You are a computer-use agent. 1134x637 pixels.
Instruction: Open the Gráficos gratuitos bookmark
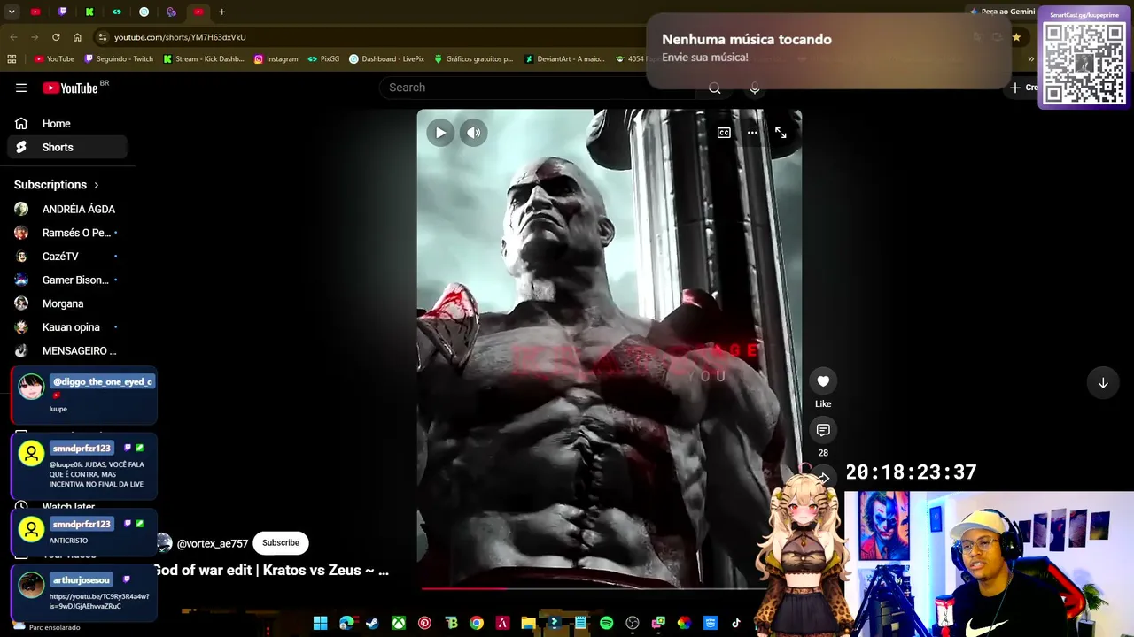[x=473, y=59]
